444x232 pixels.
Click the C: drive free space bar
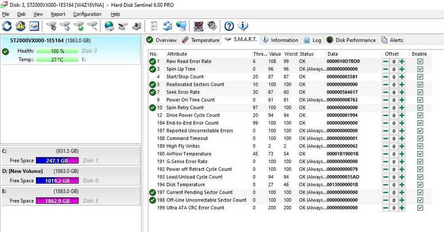[x=57, y=160]
